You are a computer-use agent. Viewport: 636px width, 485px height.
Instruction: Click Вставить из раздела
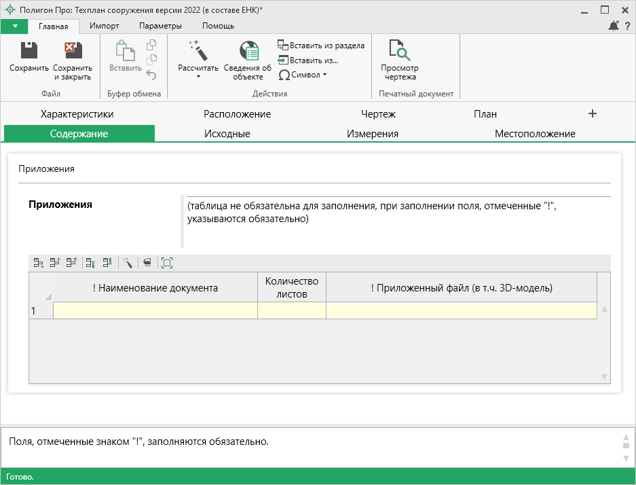(x=321, y=46)
